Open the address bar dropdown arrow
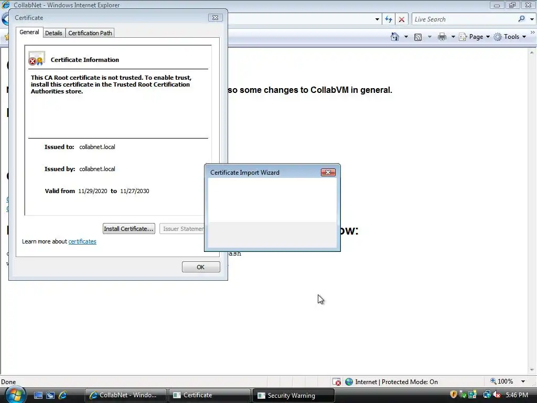The image size is (537, 403). click(377, 19)
